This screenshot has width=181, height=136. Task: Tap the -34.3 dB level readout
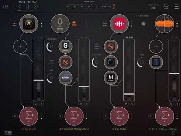coord(129,37)
